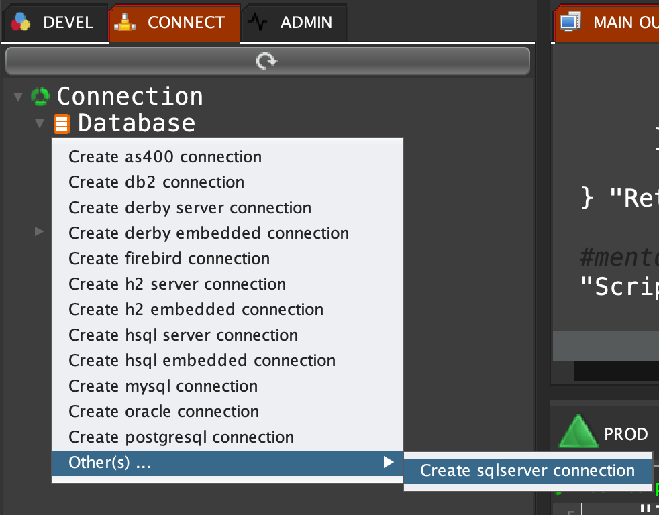Click the refresh arrow button
This screenshot has width=659, height=515.
pos(266,62)
